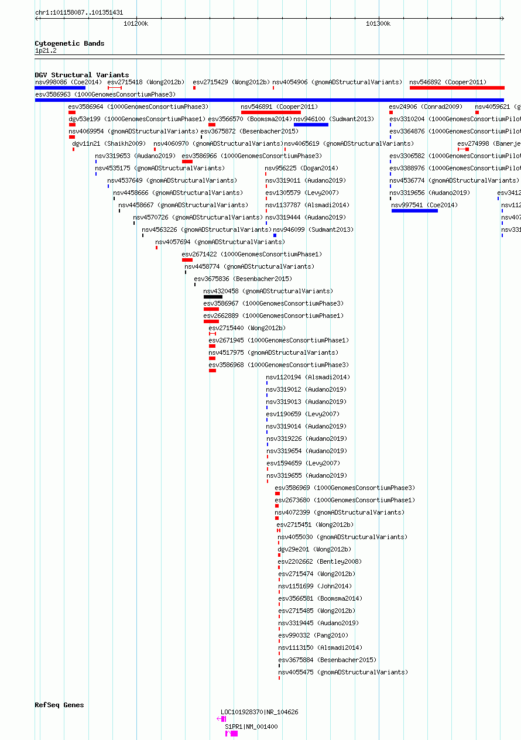
Task: Open esv24906 (Conrad2009) label
Action: (x=426, y=107)
